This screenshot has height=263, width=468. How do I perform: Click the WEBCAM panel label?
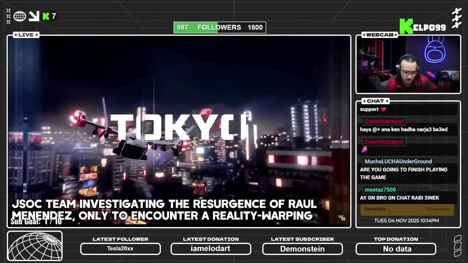[380, 35]
